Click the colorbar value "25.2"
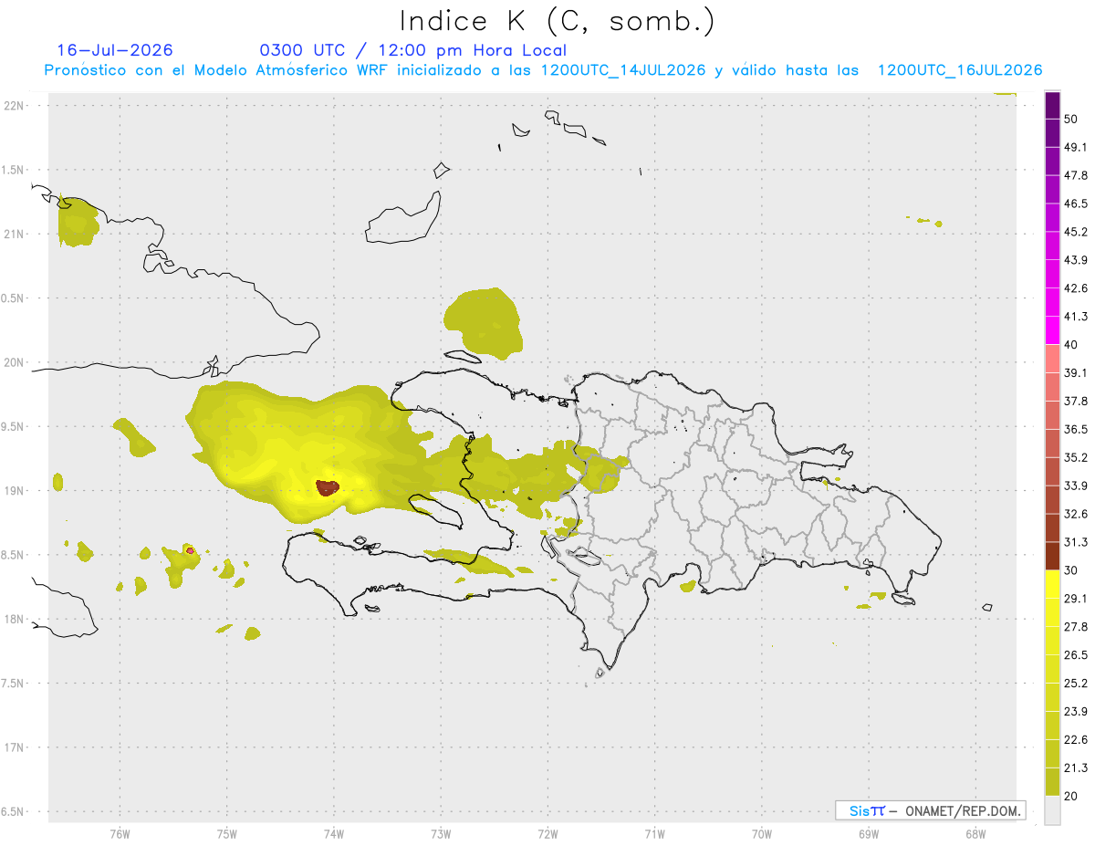This screenshot has height=846, width=1095. (x=1076, y=684)
